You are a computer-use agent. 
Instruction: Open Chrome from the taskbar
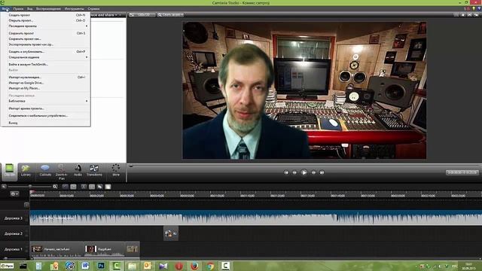pyautogui.click(x=210, y=266)
